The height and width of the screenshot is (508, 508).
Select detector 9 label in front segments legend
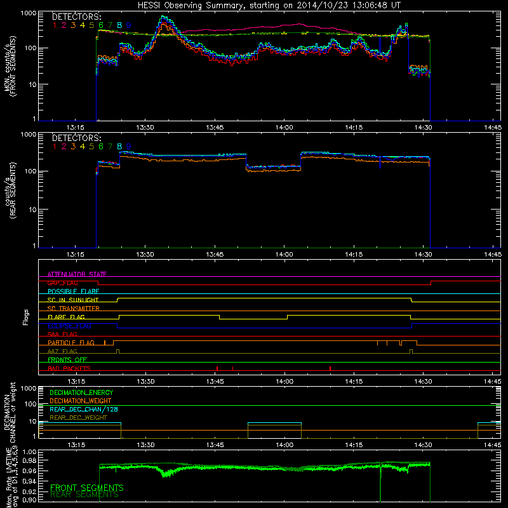tap(129, 25)
